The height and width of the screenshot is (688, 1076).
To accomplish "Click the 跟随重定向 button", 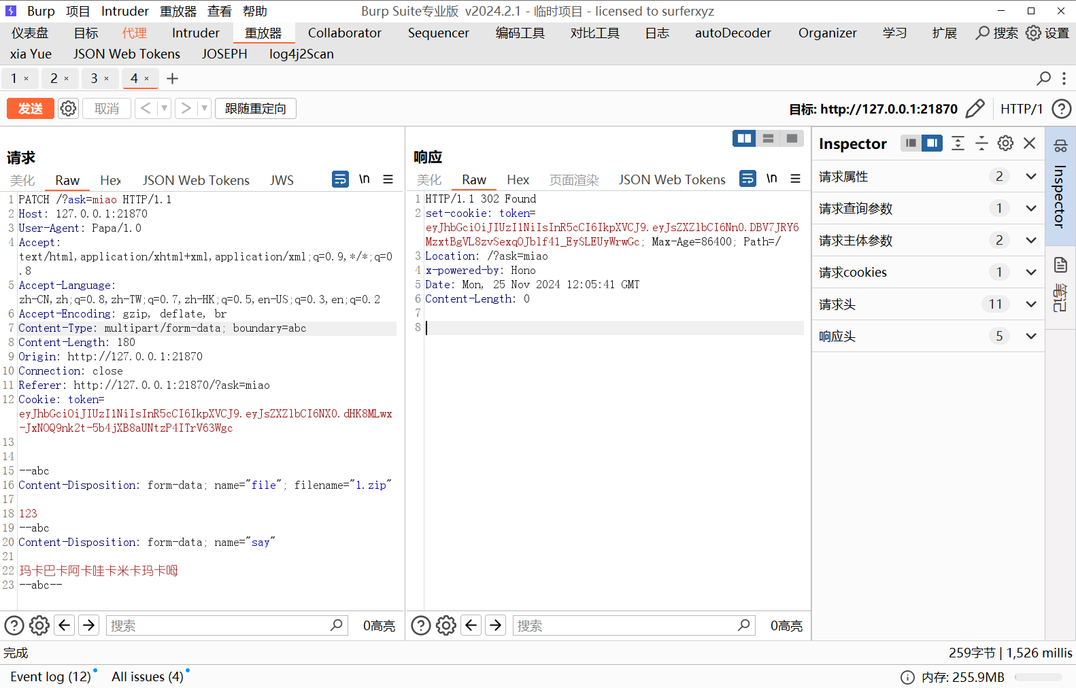I will (256, 109).
